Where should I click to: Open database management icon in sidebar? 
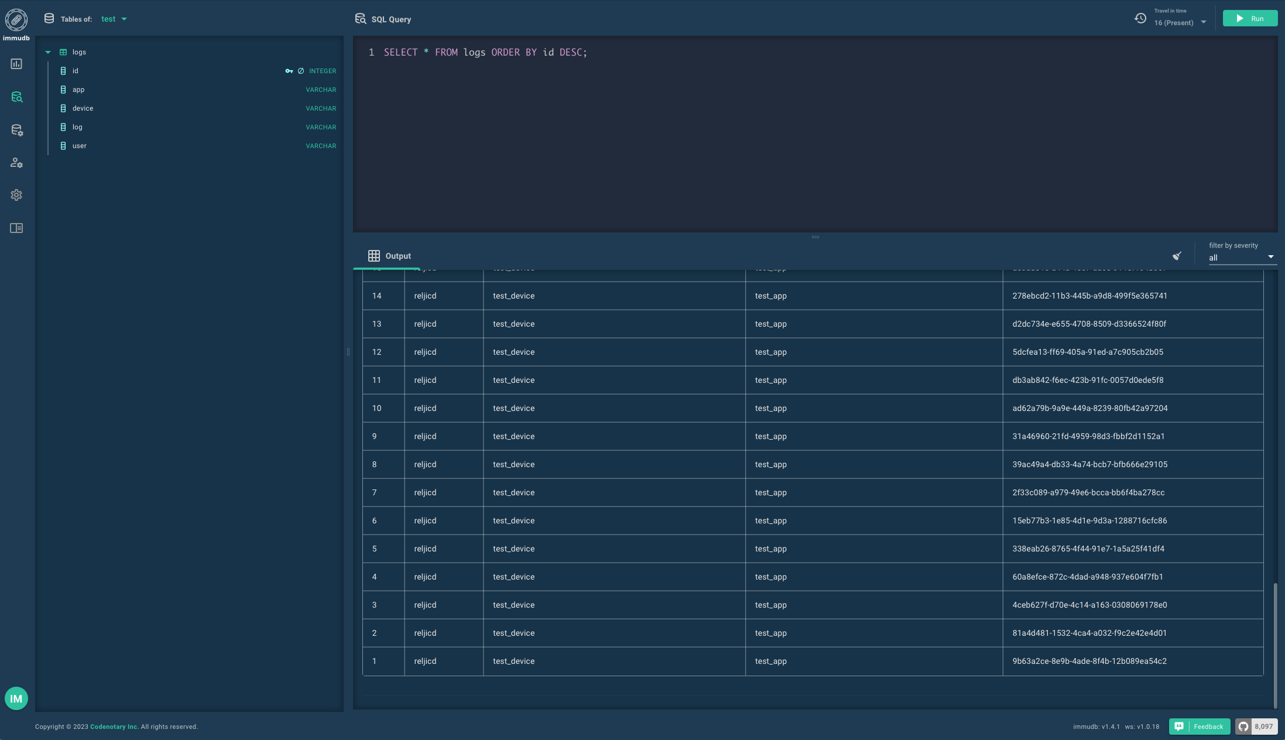pos(16,130)
